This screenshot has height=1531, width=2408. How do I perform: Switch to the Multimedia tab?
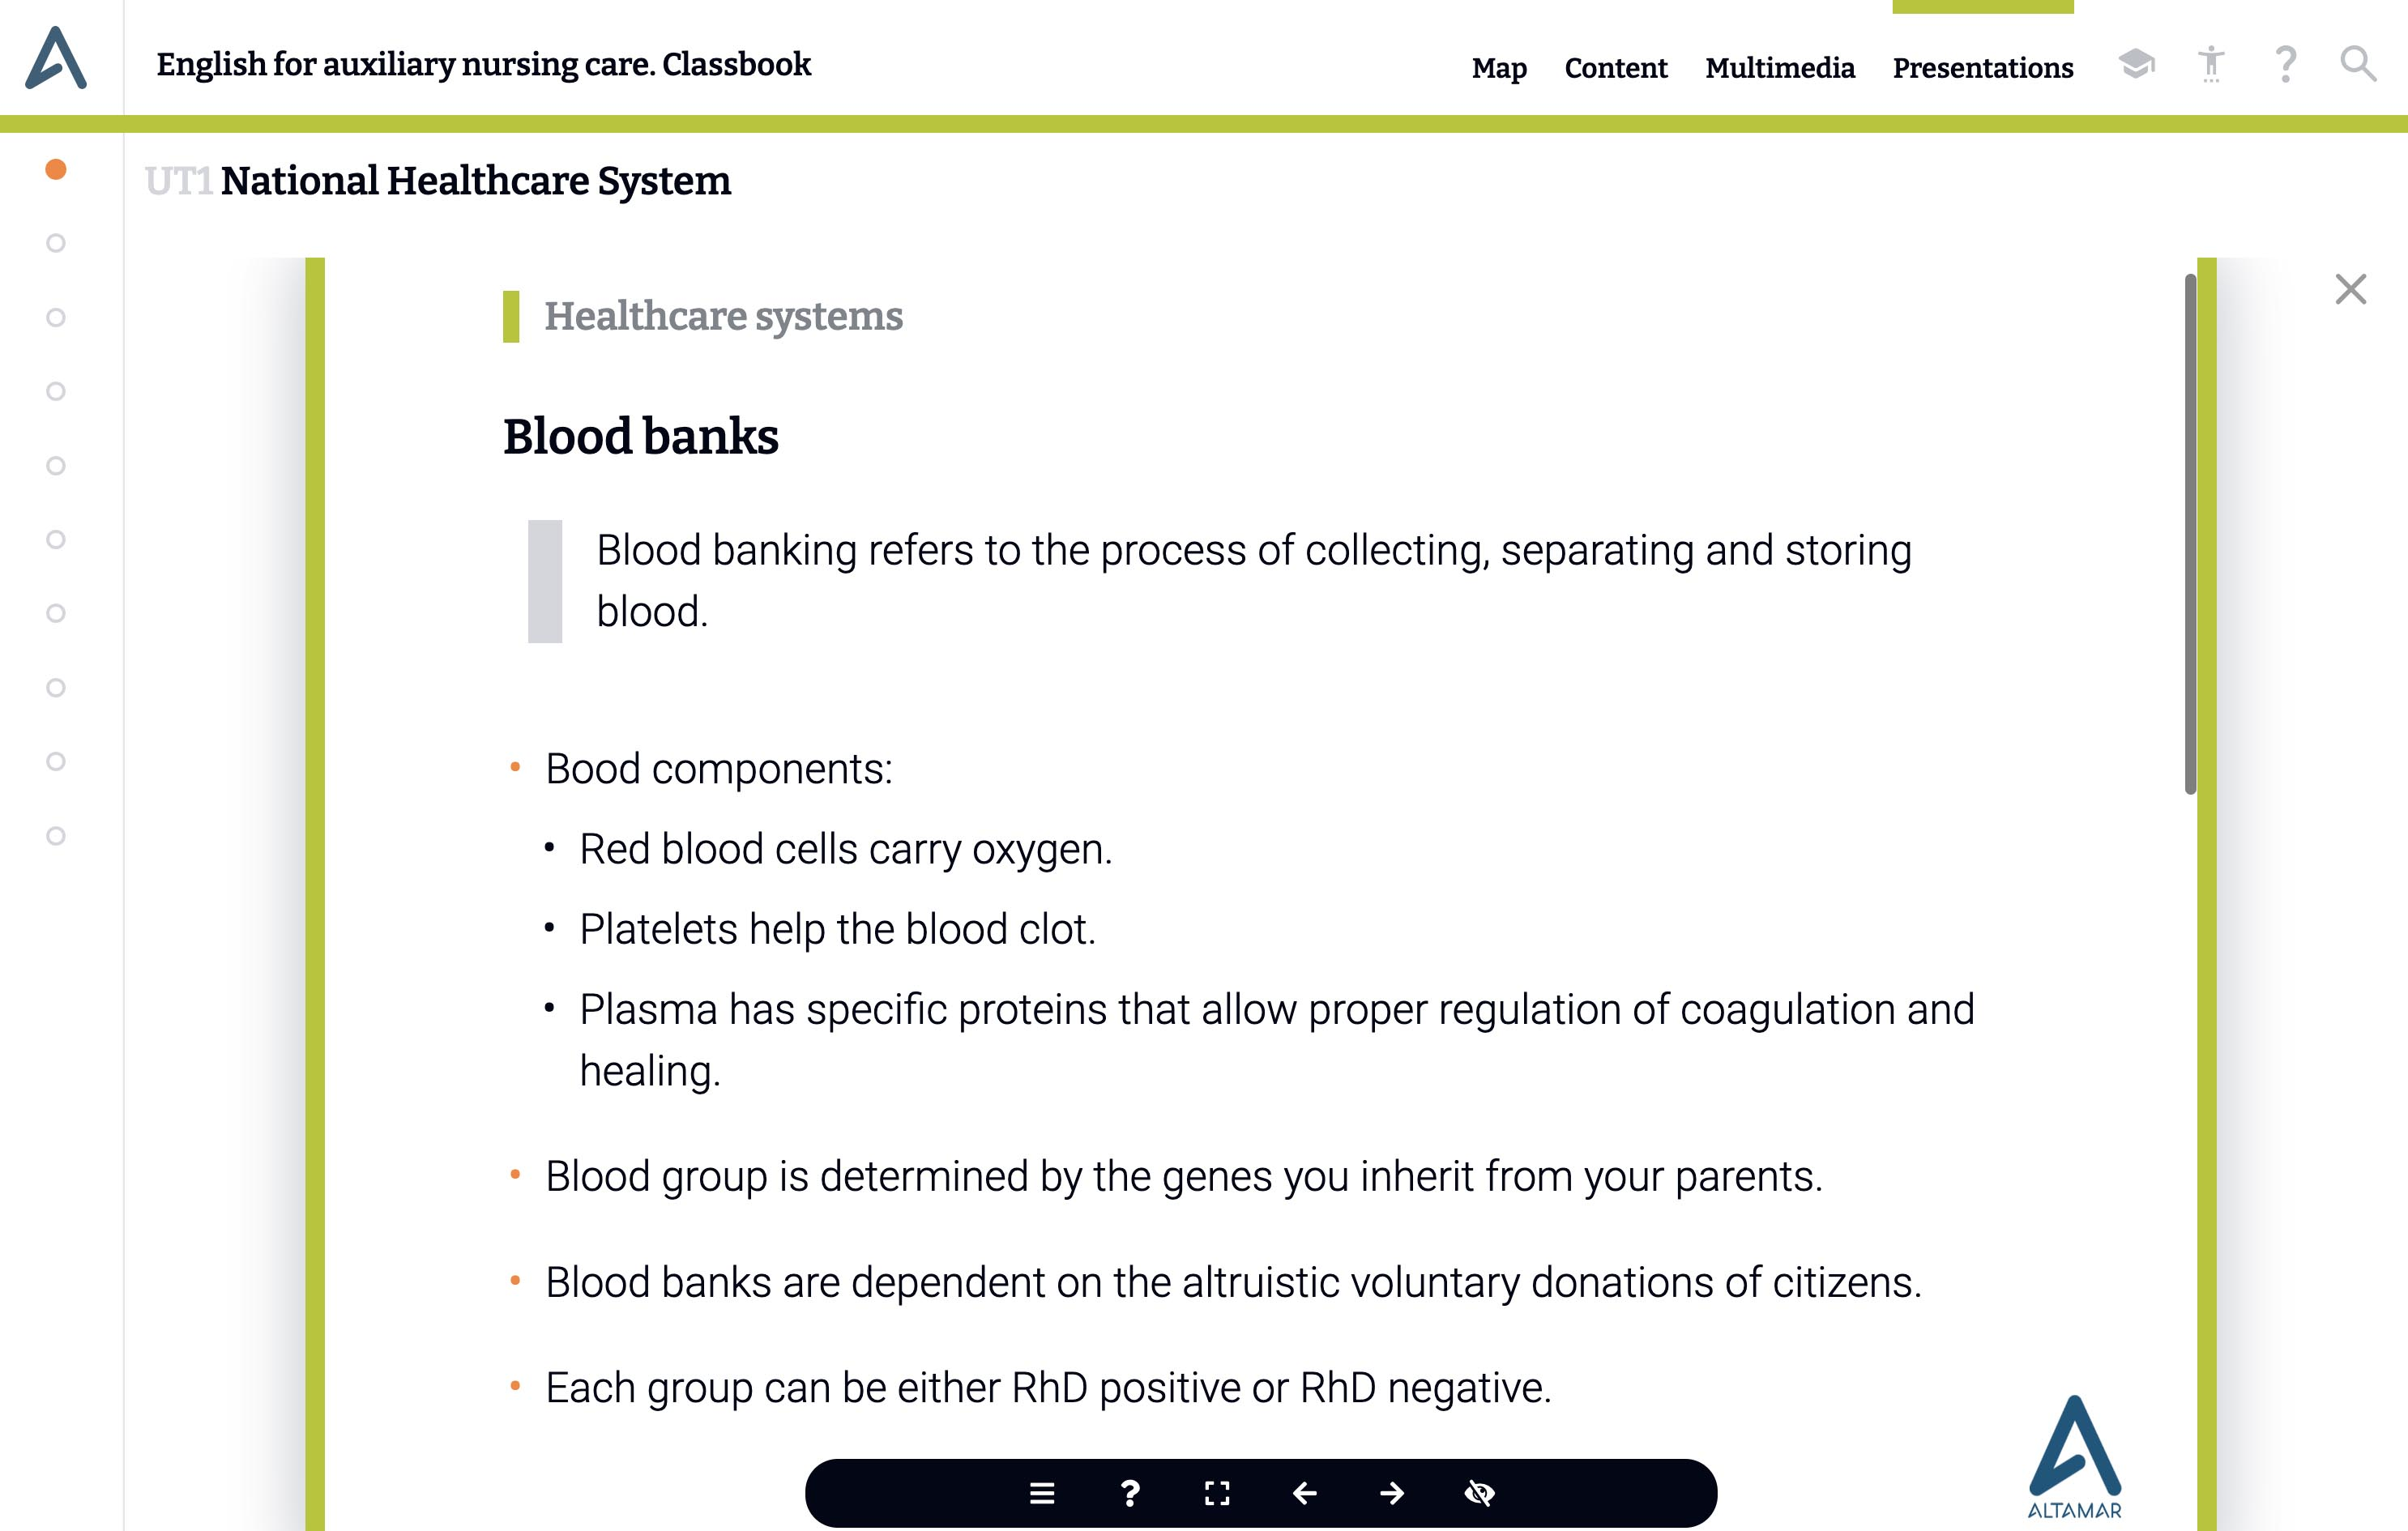pyautogui.click(x=1780, y=68)
